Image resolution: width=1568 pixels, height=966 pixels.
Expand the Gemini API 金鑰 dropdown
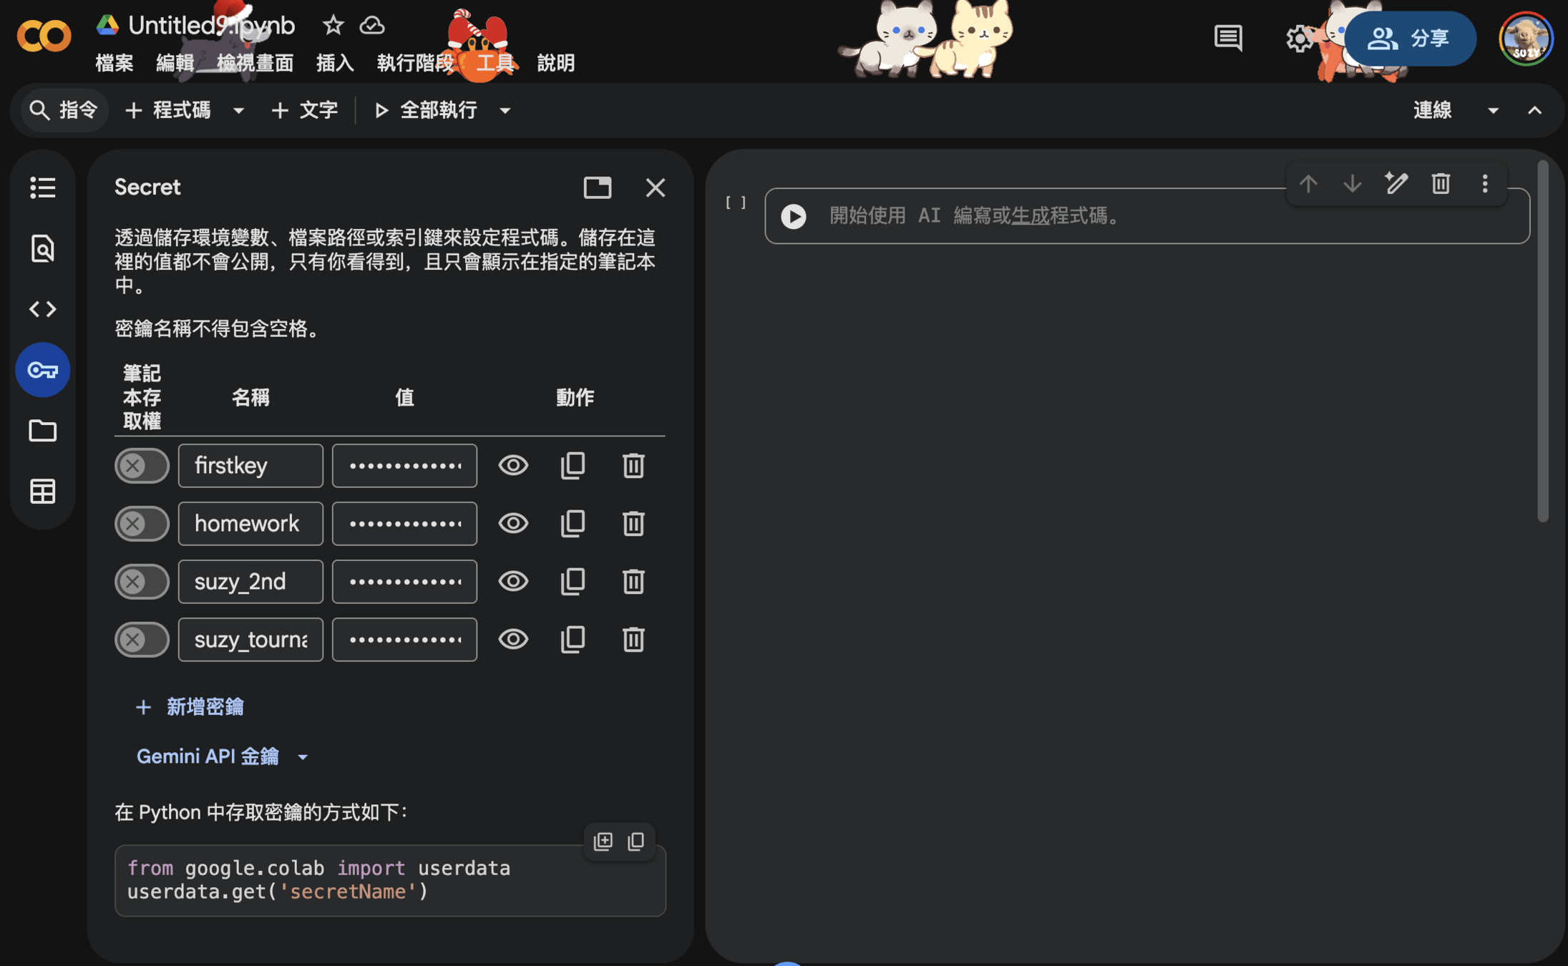tap(303, 757)
